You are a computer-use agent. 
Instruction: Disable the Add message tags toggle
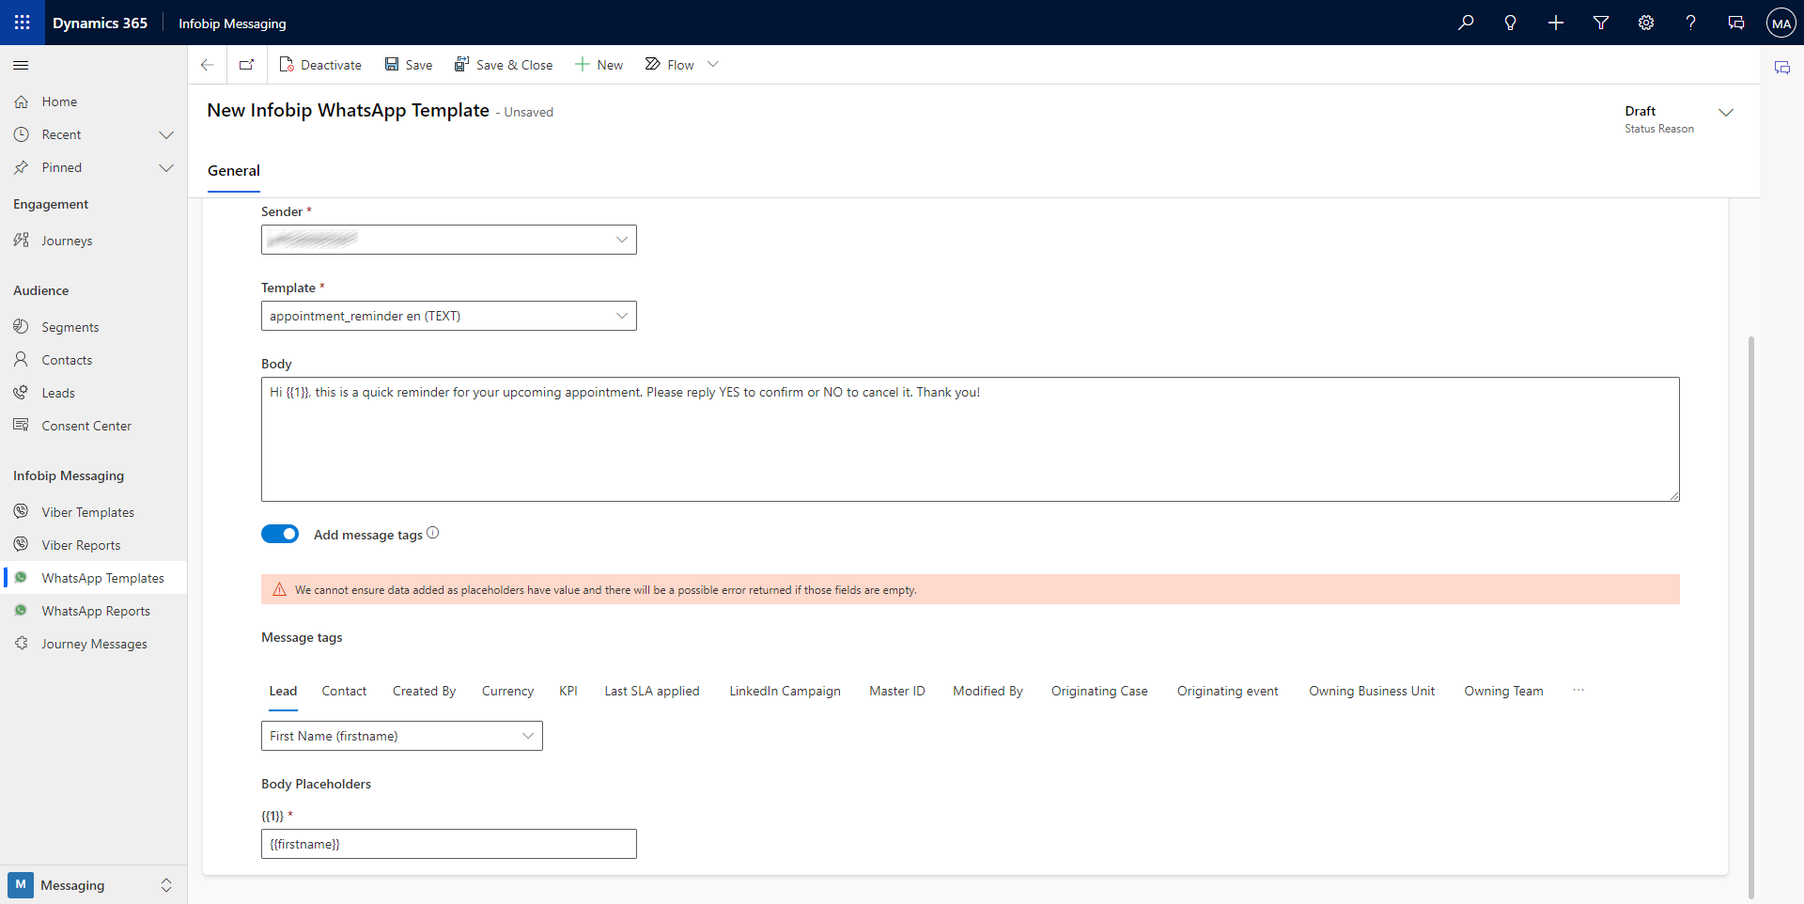tap(280, 533)
